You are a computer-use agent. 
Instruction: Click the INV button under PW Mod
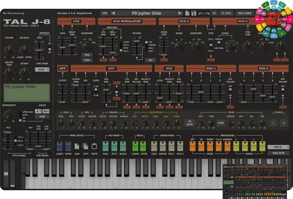point(150,60)
